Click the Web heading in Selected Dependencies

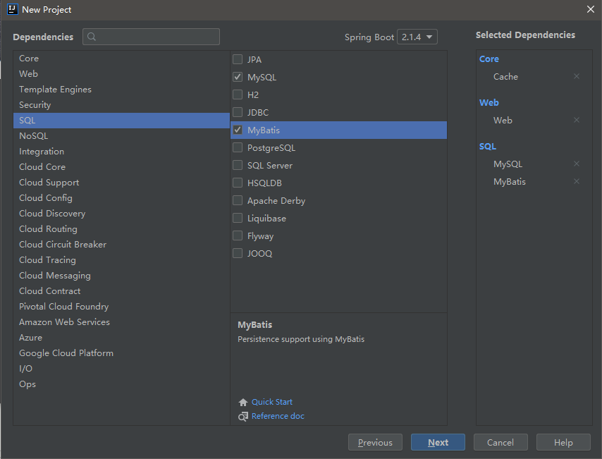[x=489, y=103]
